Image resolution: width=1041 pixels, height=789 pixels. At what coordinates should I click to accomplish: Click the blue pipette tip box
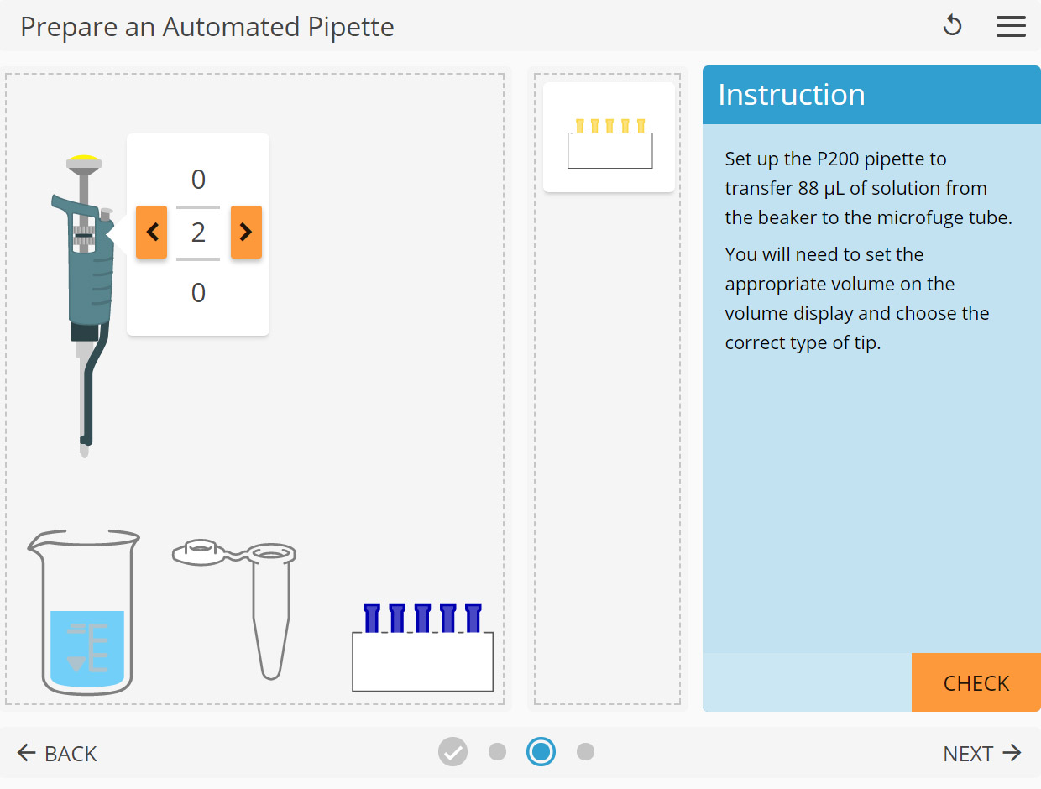pos(422,651)
